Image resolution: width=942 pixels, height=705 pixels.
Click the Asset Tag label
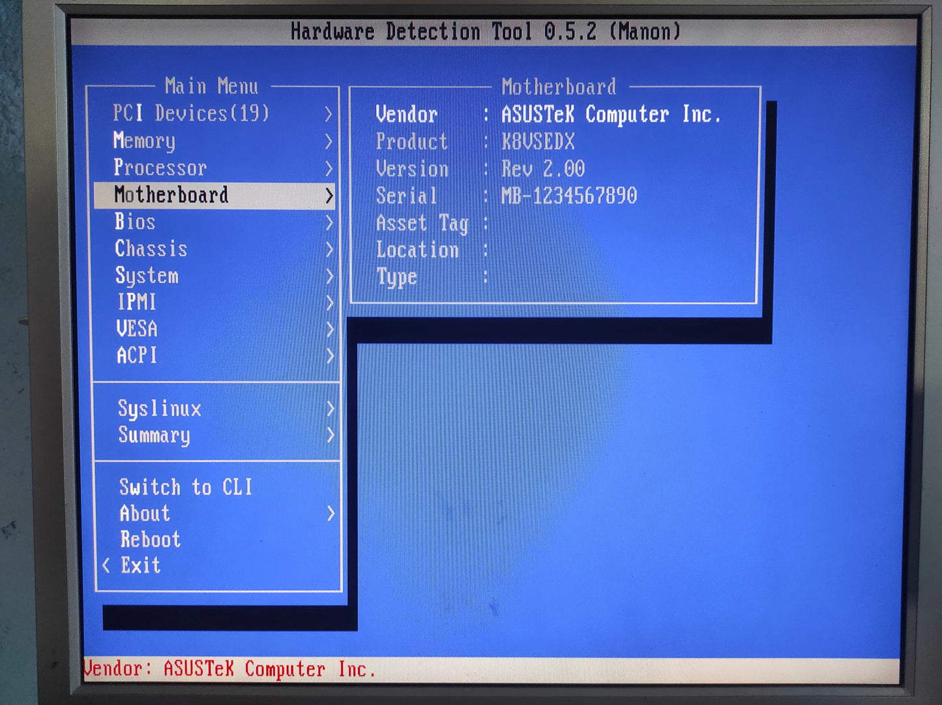pyautogui.click(x=422, y=224)
